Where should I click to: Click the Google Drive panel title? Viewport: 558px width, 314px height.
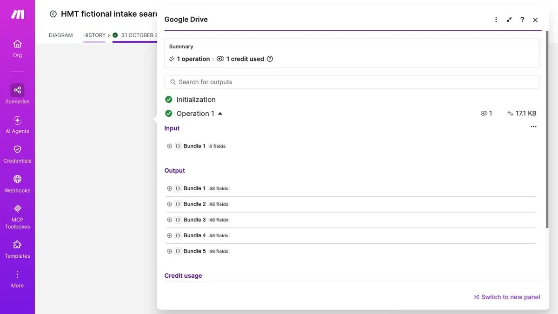click(186, 20)
